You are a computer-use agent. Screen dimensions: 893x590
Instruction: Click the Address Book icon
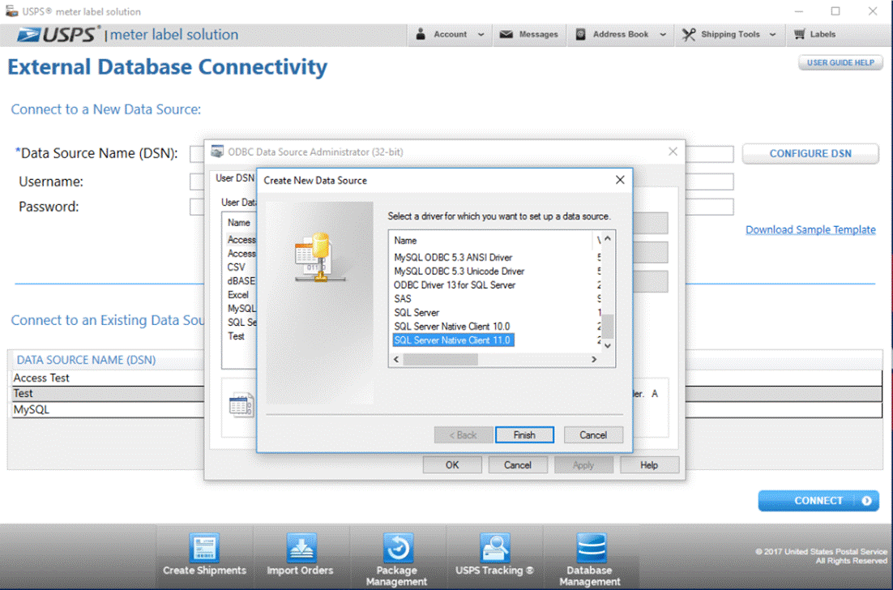tap(580, 34)
